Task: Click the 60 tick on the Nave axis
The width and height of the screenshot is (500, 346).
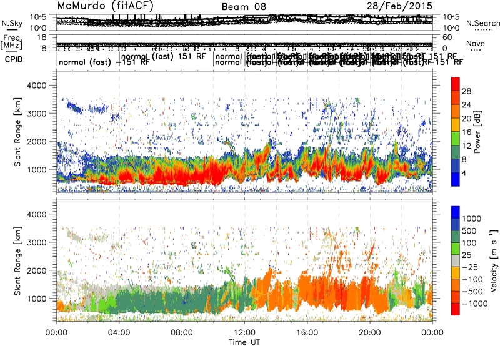Action: [447, 37]
